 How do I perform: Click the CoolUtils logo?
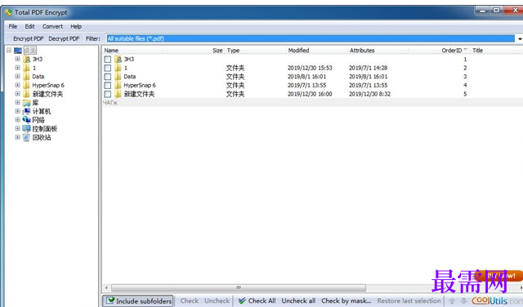[497, 301]
